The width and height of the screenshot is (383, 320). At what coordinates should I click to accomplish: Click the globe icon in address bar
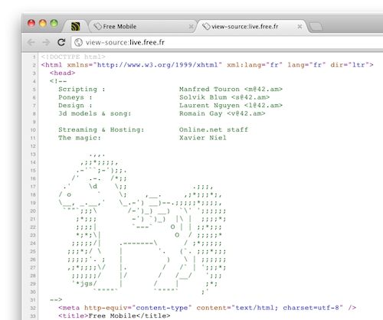(x=78, y=42)
